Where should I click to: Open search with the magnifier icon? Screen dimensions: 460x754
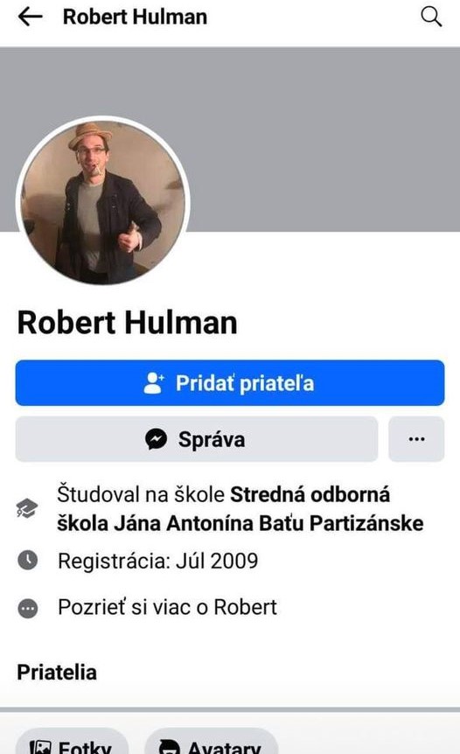pos(431,17)
